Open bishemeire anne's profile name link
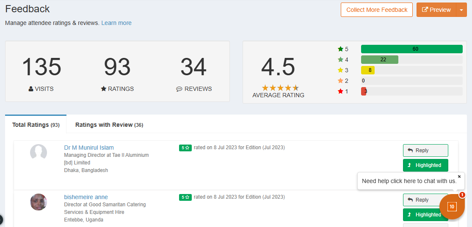Screen dimensions: 472x227 coord(86,197)
